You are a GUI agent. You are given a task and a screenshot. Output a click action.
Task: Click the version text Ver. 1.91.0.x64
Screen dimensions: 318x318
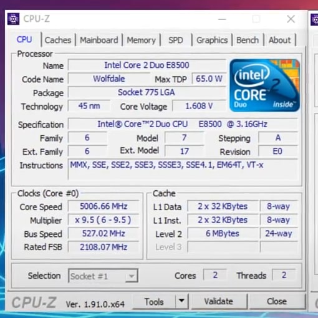click(95, 304)
